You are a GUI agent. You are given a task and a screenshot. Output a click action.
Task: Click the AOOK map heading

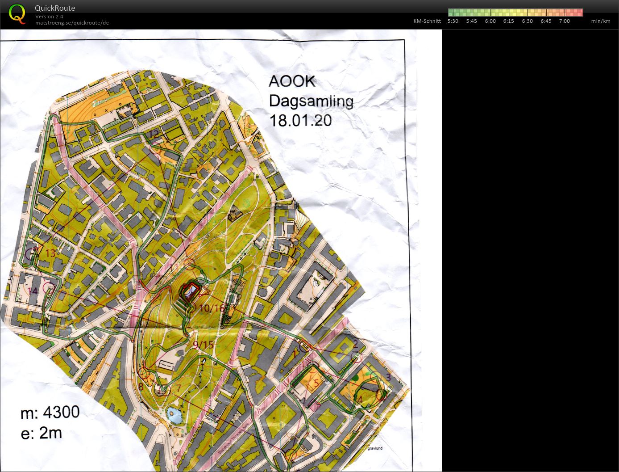[292, 81]
